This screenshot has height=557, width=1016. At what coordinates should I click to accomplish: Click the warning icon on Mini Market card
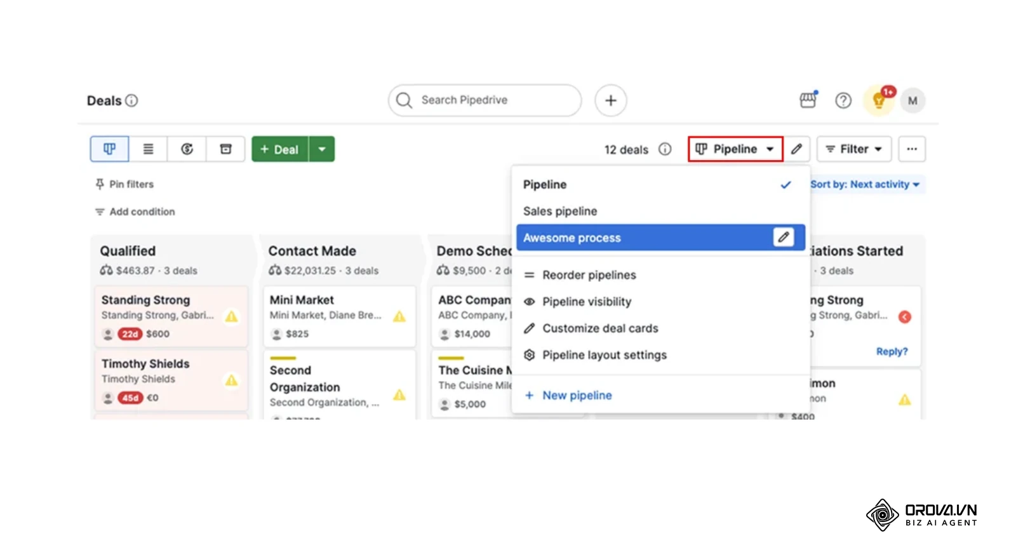click(399, 316)
